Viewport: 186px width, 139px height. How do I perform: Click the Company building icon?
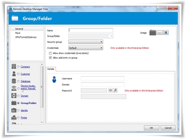click(x=14, y=66)
